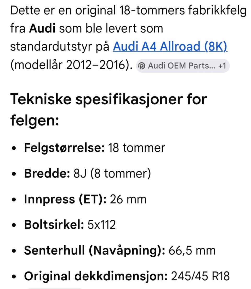The width and height of the screenshot is (251, 289).
Task: Click the 8J (8 tommer) width value
Action: [x=112, y=173]
